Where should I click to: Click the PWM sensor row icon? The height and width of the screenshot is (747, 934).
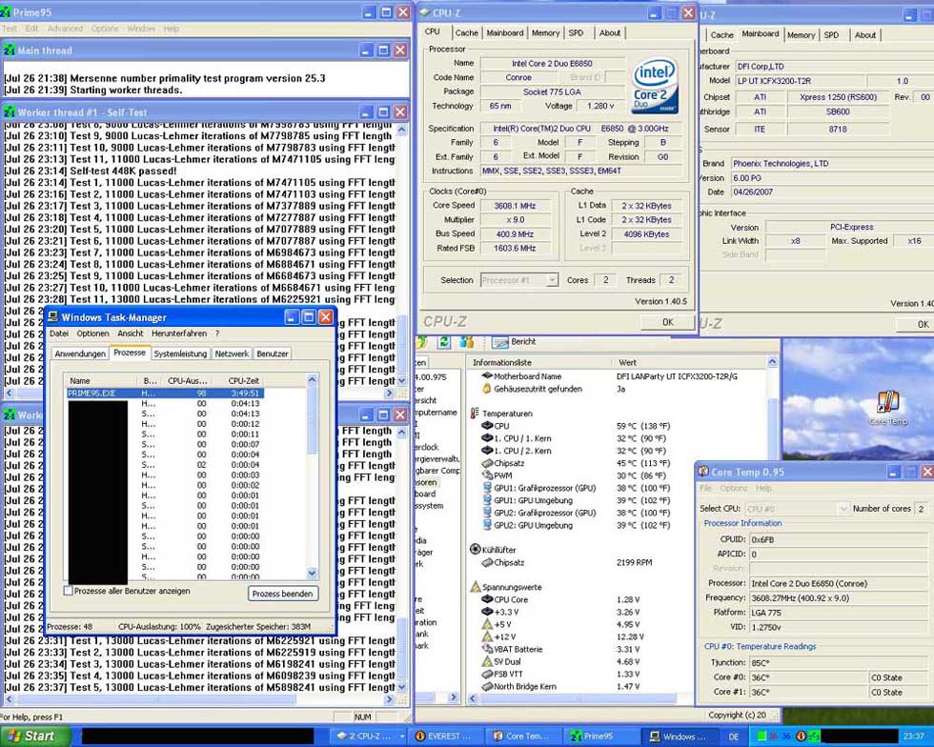487,475
